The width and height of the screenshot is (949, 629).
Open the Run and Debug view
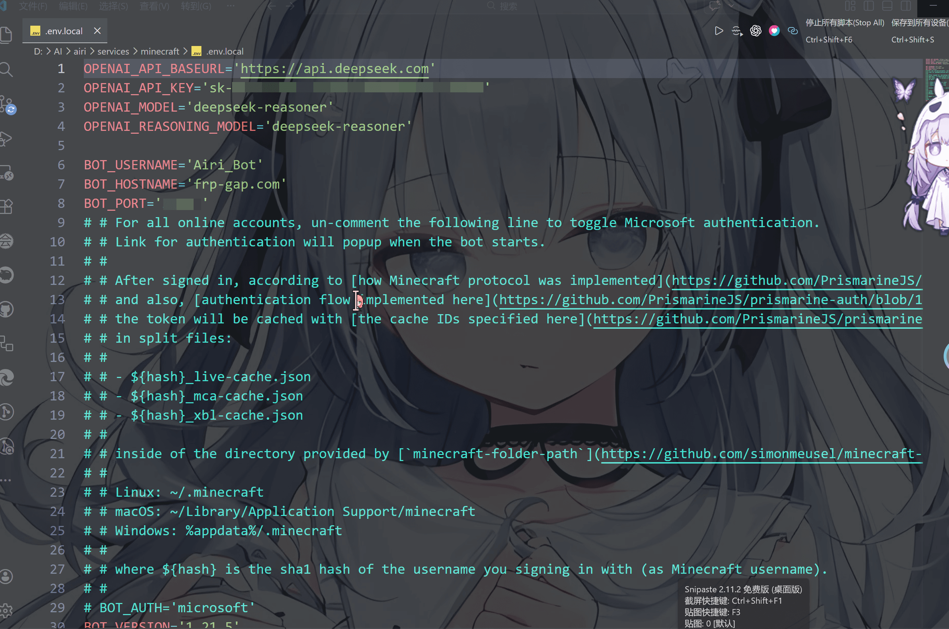click(6, 139)
